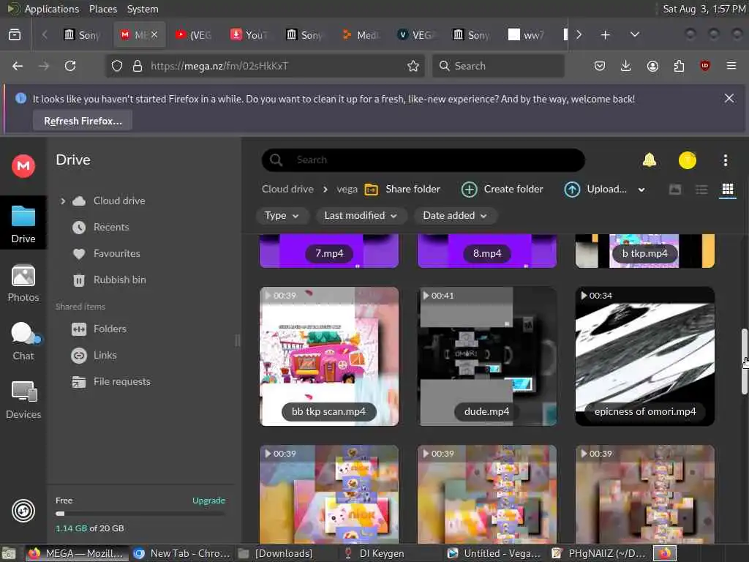
Task: Switch to the YouT download tab
Action: tap(249, 35)
